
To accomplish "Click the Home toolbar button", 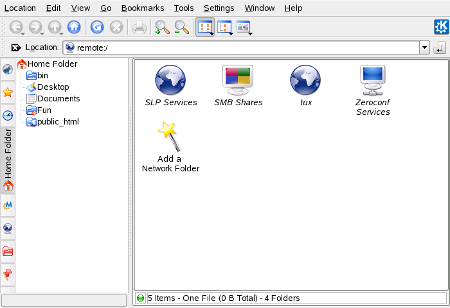I will (73, 28).
